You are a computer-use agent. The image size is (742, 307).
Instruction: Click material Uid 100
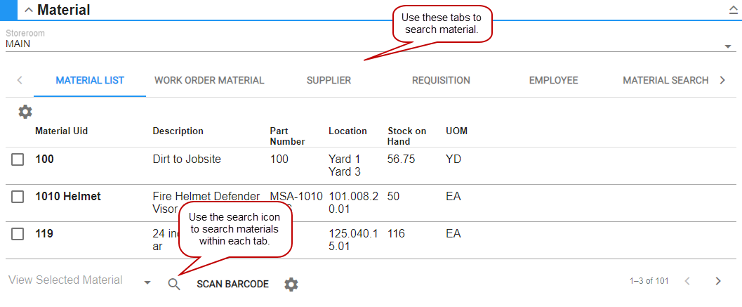tap(44, 159)
